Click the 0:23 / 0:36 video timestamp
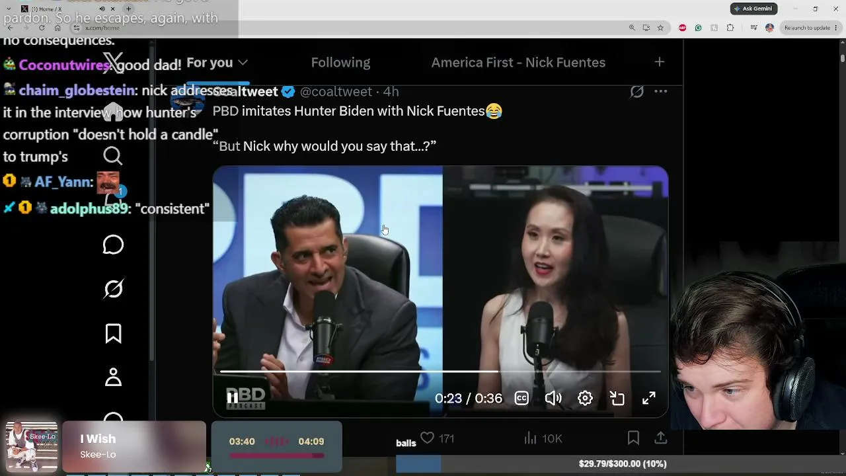 tap(469, 398)
